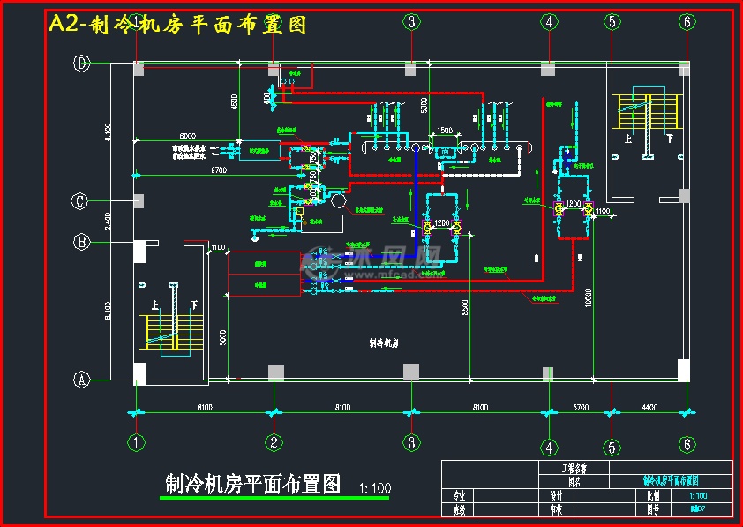Click grid bubble 2 on the lower axis row
The width and height of the screenshot is (743, 527).
pyautogui.click(x=274, y=442)
